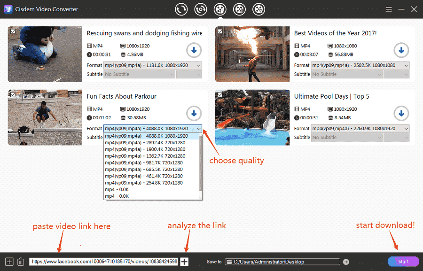This screenshot has height=271, width=423.
Task: Switch to the fourth film reel tab
Action: coord(239,9)
